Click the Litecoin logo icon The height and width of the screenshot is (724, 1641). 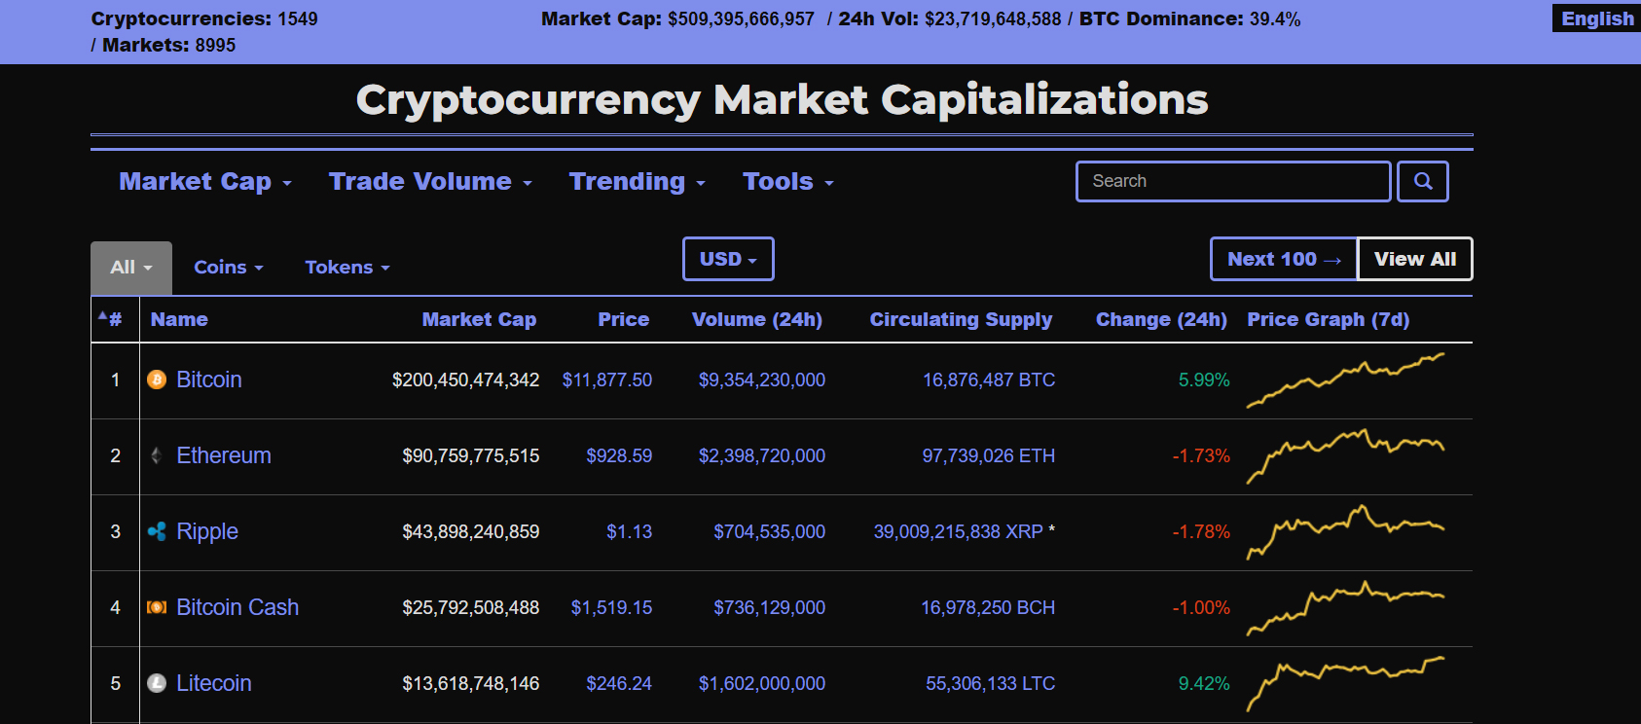coord(157,683)
